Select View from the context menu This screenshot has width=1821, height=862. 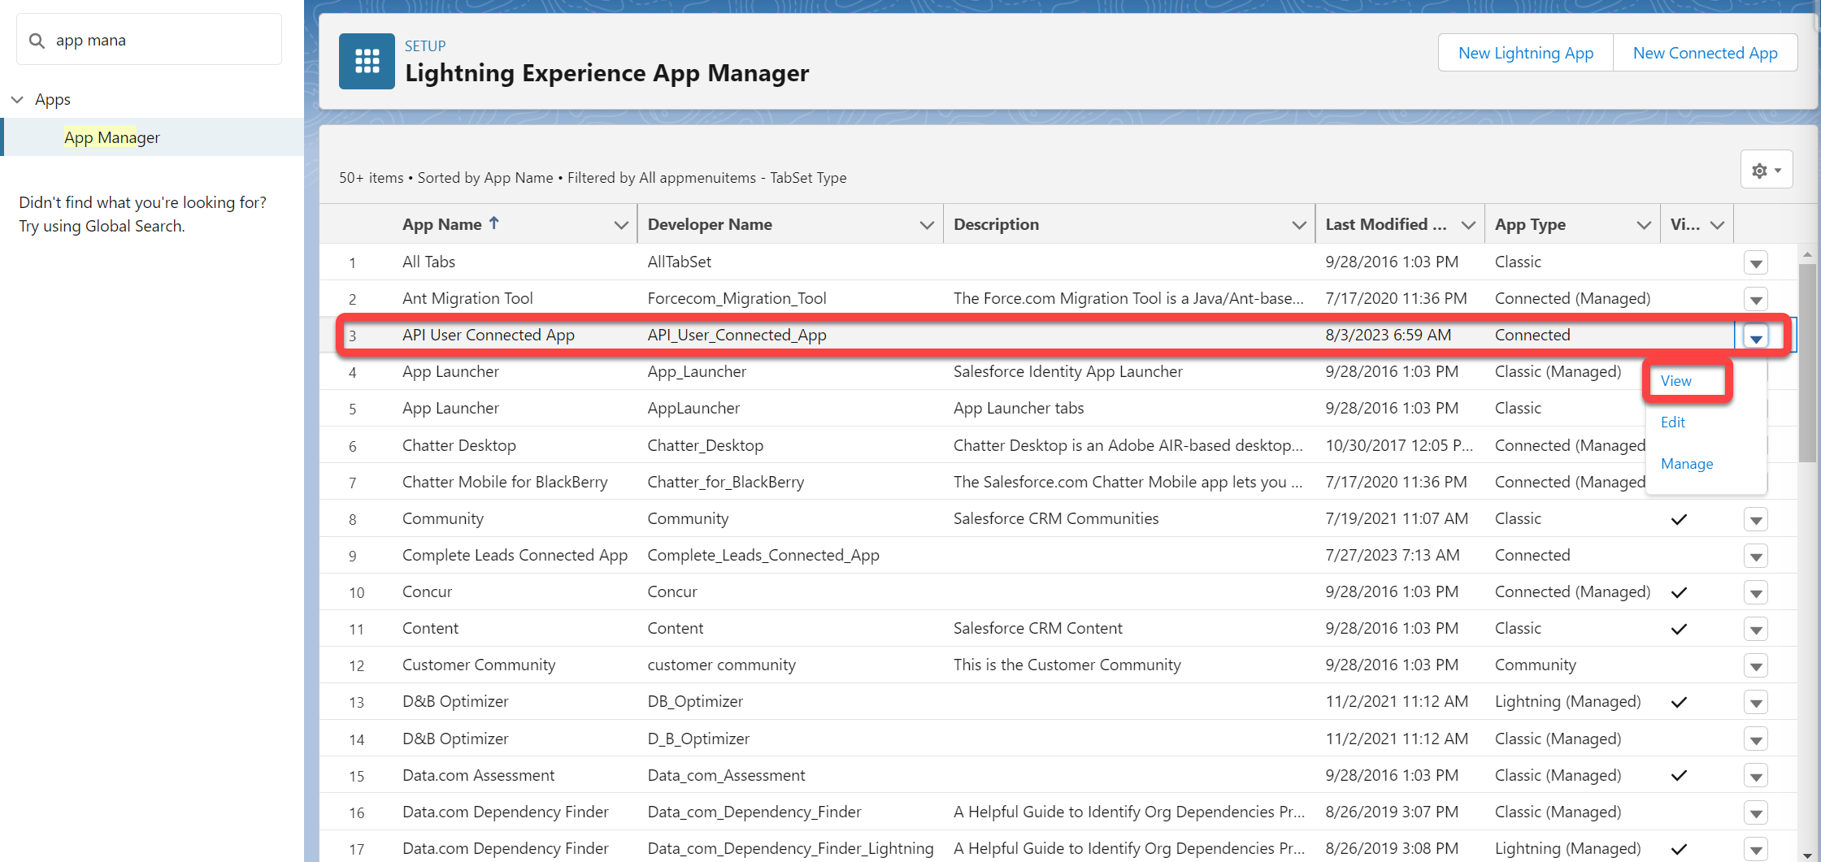1675,380
